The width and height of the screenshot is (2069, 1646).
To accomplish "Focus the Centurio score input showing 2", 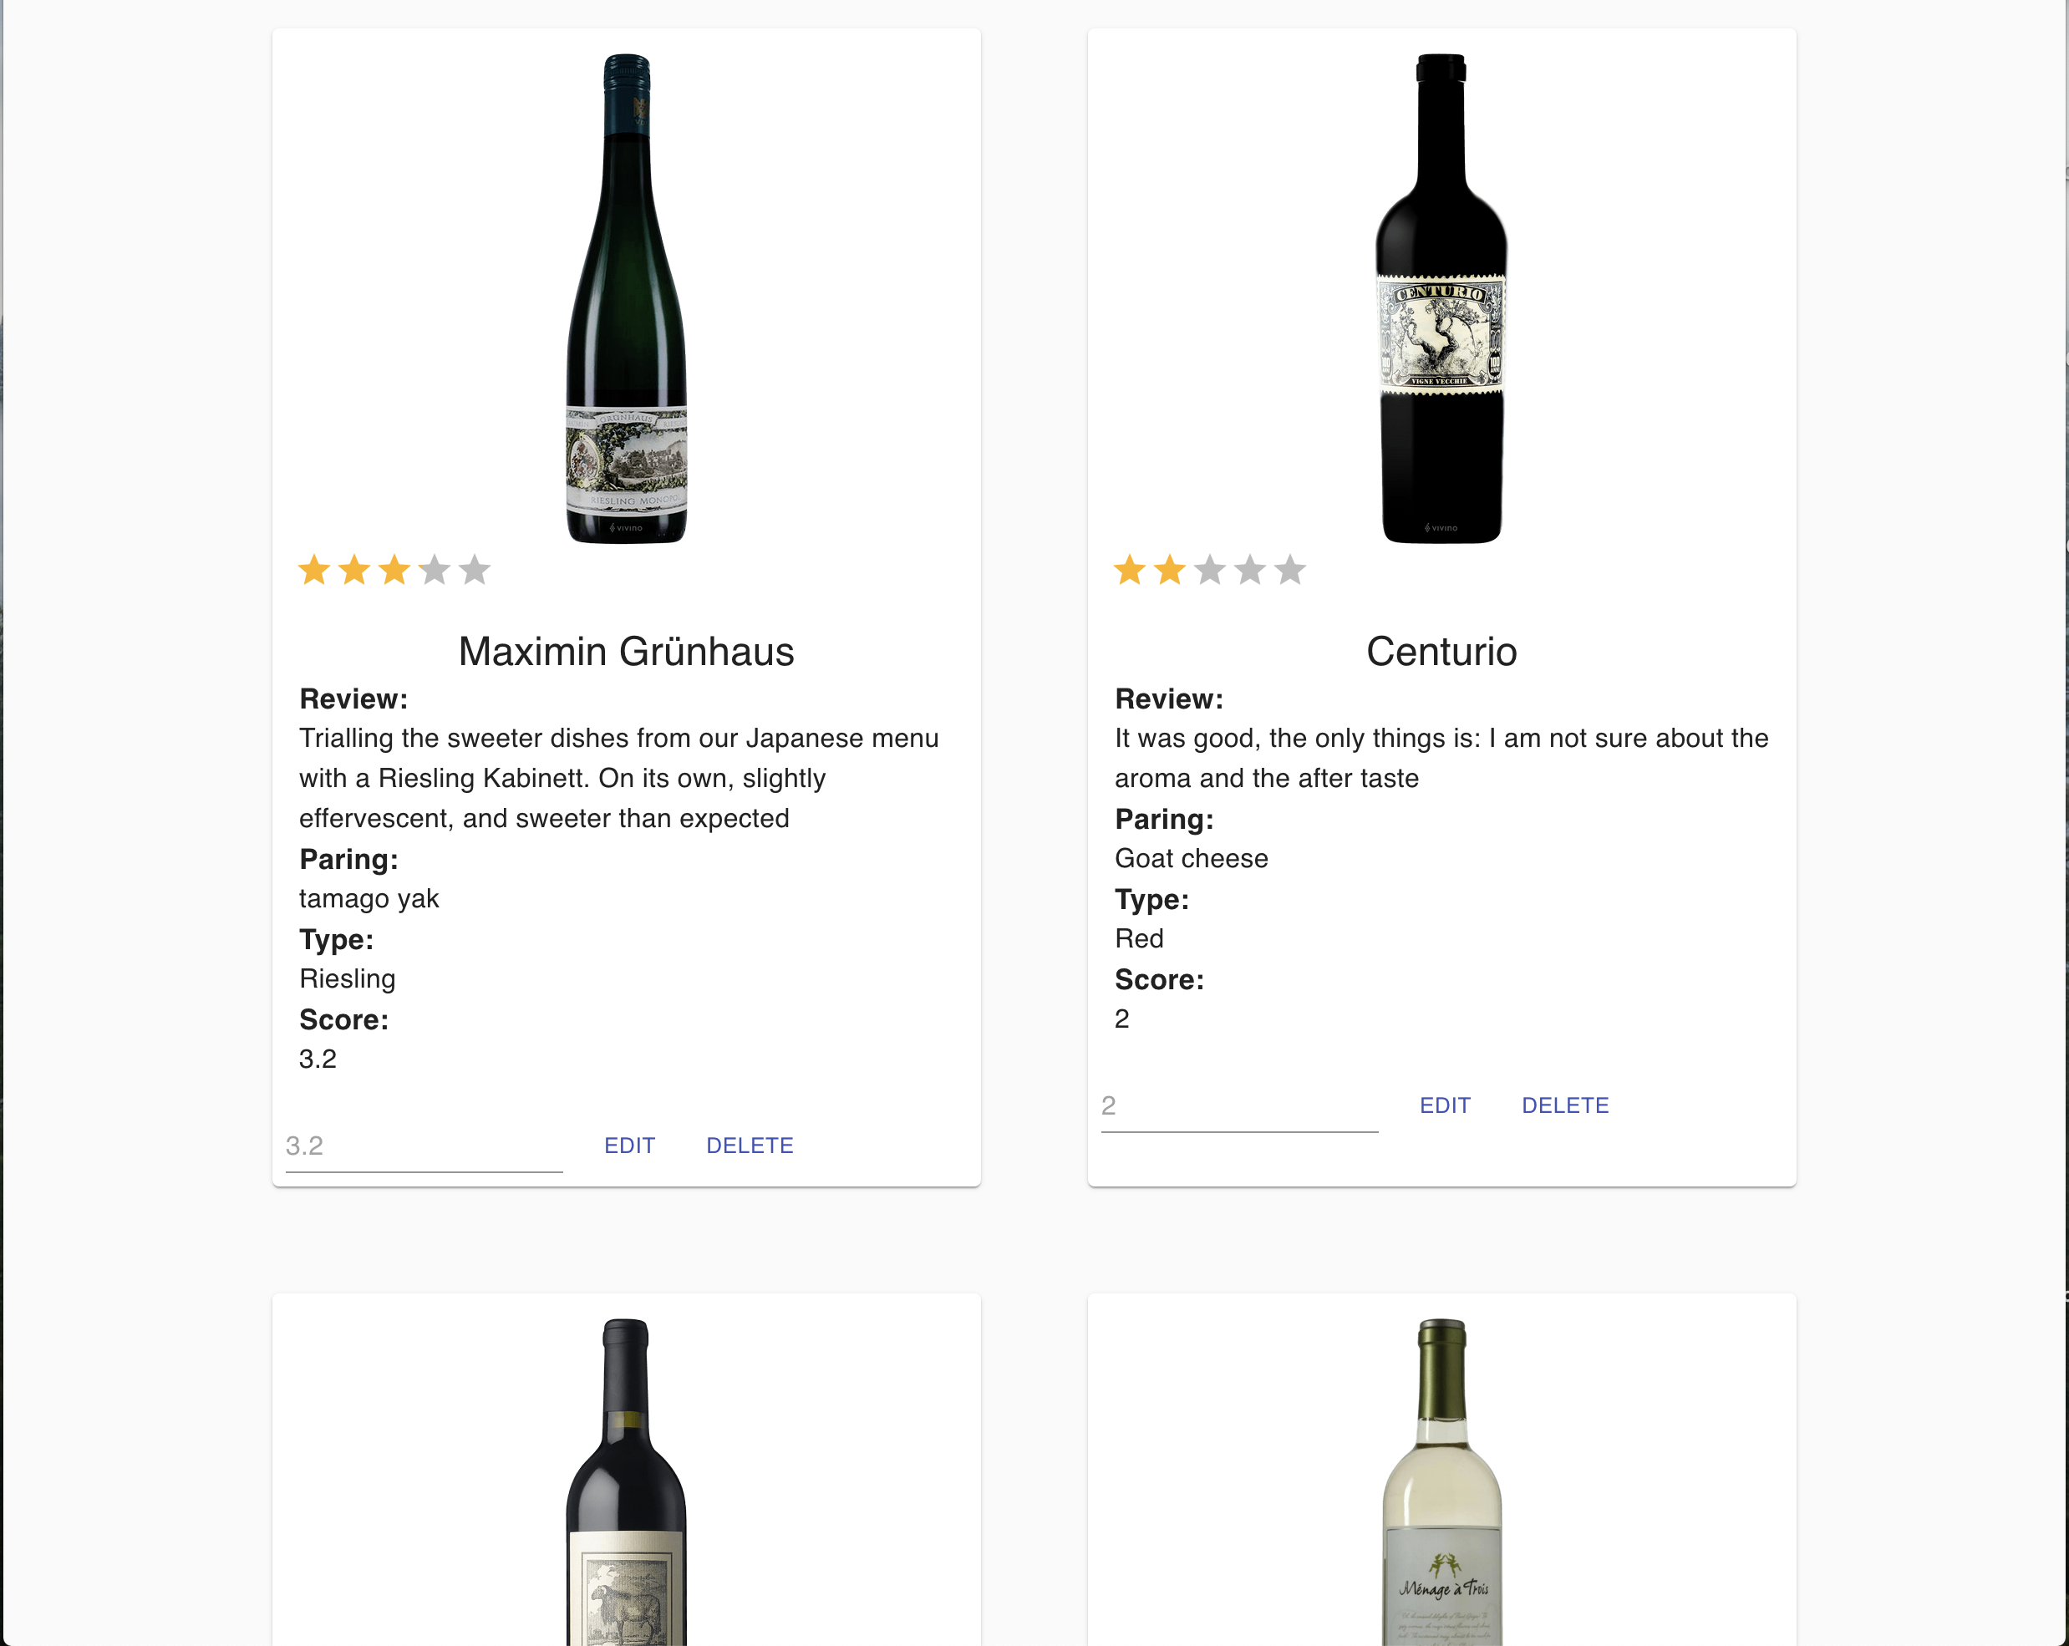I will point(1239,1105).
